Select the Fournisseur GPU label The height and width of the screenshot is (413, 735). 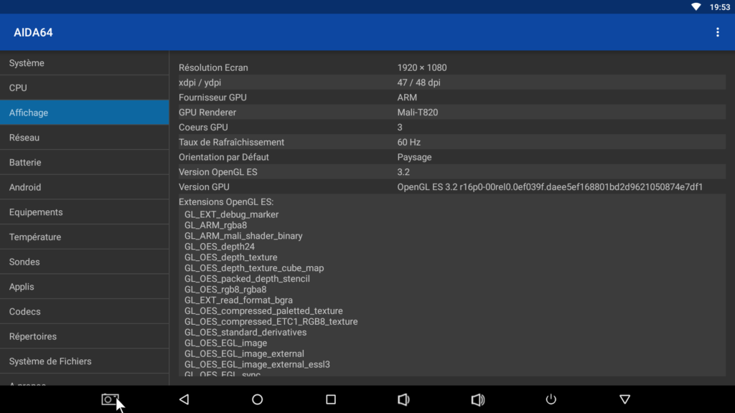point(212,98)
